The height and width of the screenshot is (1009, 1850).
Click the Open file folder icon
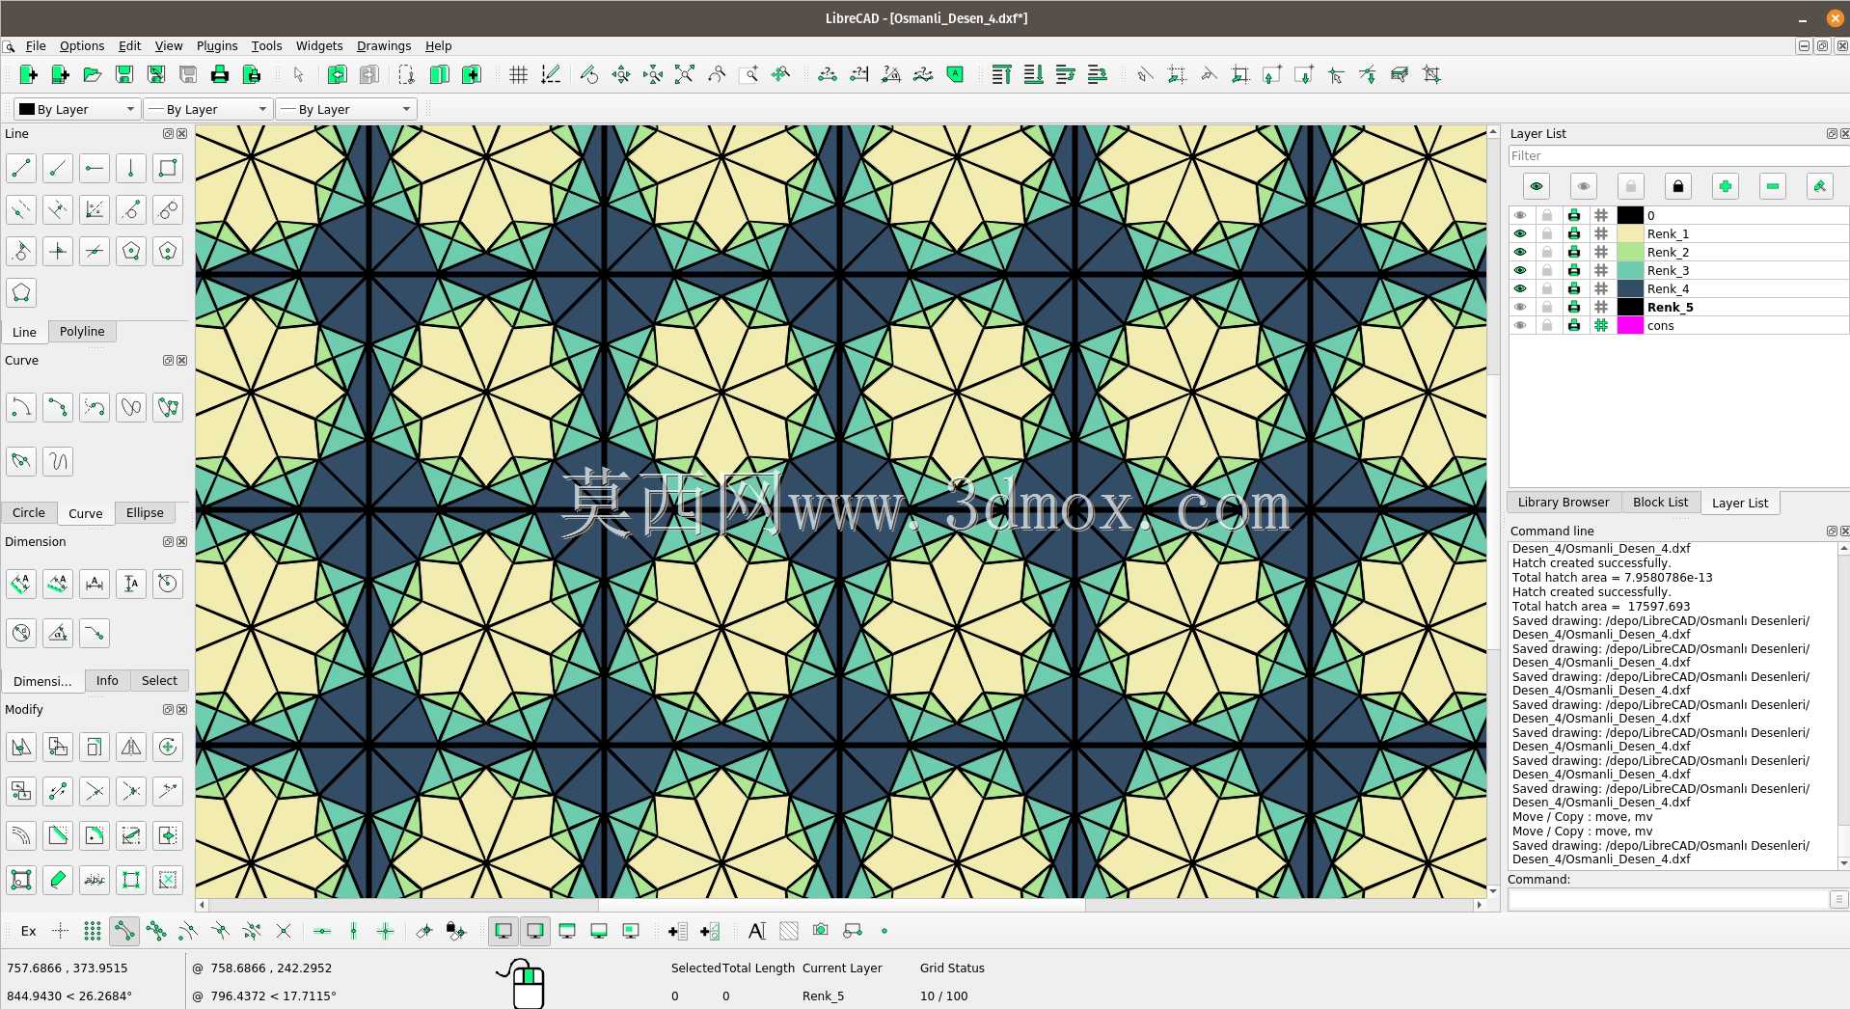(92, 74)
